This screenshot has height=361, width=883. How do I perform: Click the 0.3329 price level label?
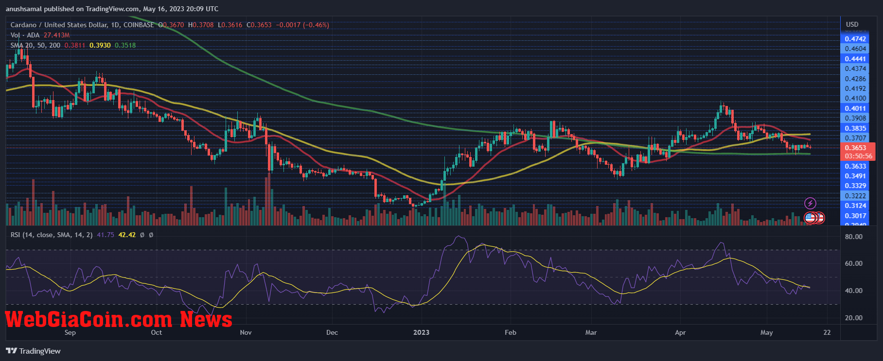(x=855, y=186)
